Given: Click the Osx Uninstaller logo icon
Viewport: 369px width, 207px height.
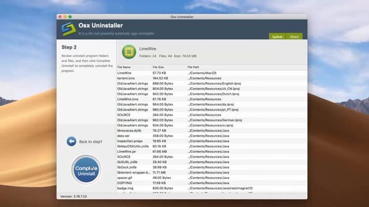Looking at the screenshot, I should point(69,29).
